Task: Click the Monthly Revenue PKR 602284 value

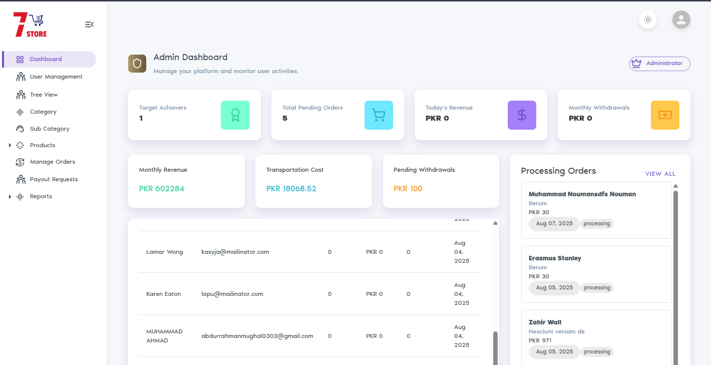Action: [162, 189]
